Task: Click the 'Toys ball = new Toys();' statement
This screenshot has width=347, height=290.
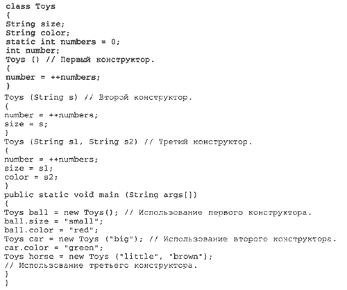Action: pyautogui.click(x=61, y=212)
